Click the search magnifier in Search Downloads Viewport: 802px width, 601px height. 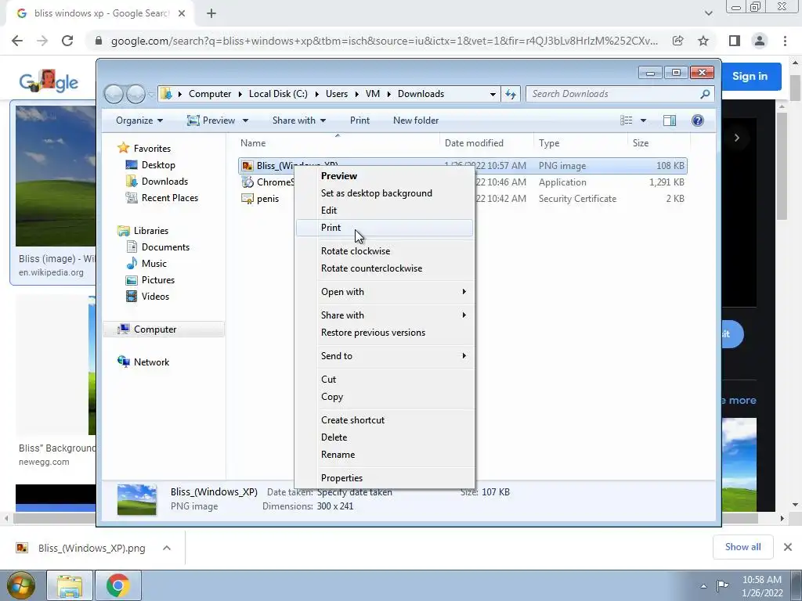coord(705,94)
